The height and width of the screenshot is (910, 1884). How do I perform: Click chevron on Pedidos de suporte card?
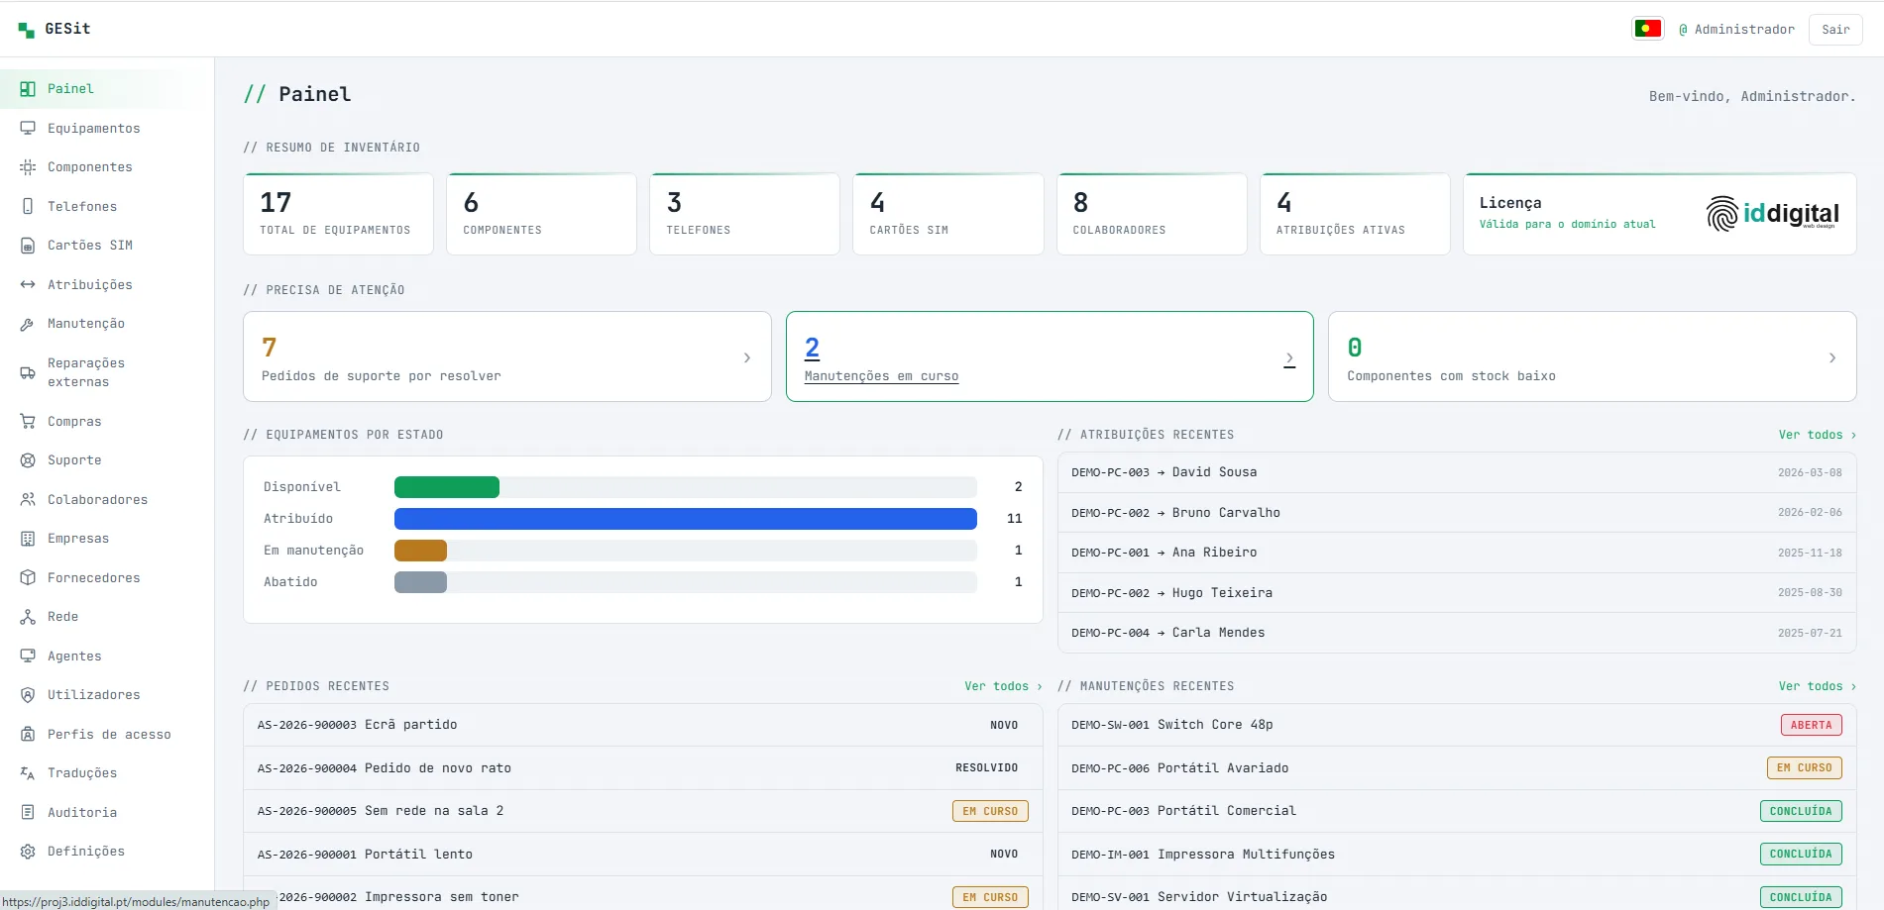point(747,357)
